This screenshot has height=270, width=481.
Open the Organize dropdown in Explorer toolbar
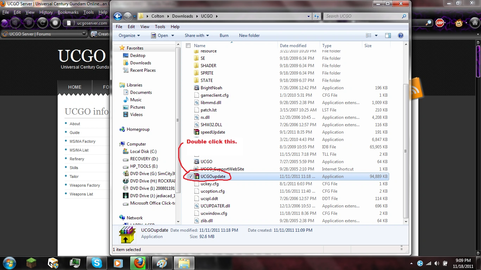[x=129, y=36]
